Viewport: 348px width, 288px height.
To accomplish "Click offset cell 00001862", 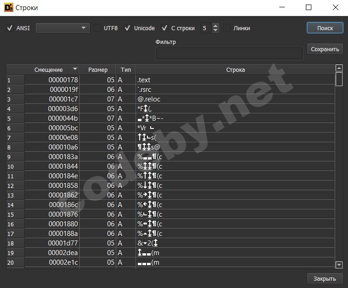I will pos(52,195).
